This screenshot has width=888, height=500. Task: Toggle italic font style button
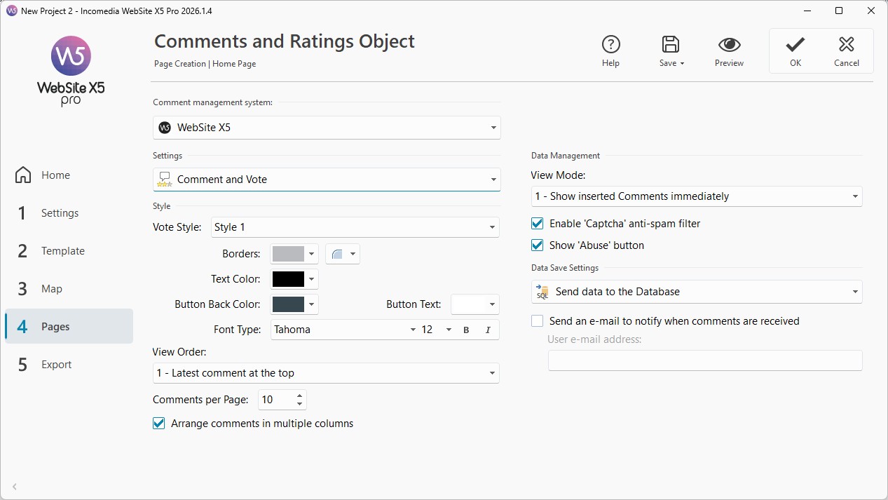(x=488, y=330)
